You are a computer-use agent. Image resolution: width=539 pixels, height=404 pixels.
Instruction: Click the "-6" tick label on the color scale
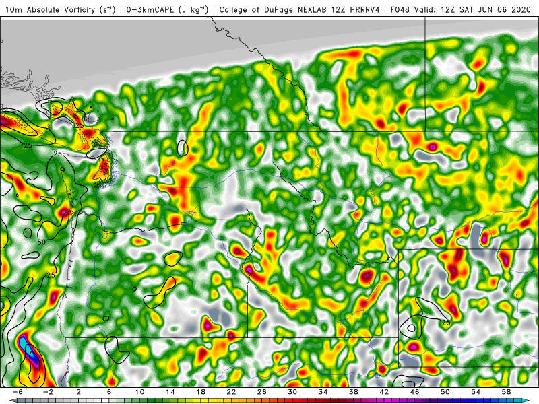(x=18, y=392)
